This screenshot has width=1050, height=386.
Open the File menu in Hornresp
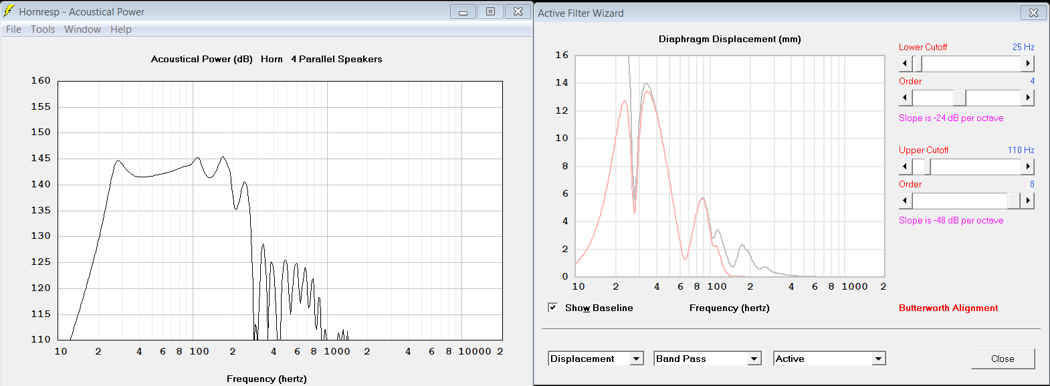click(13, 29)
